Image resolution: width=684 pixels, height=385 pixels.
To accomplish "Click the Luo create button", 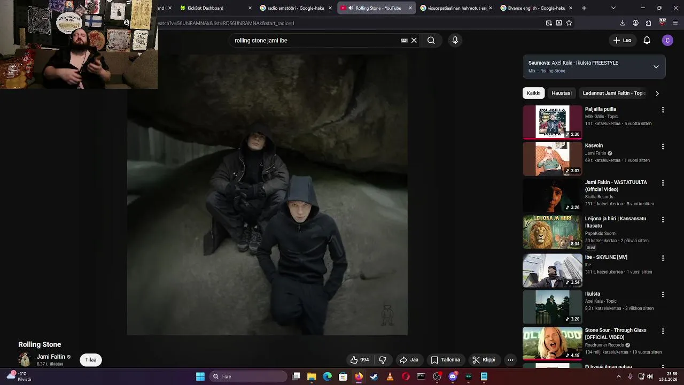I will (x=622, y=40).
